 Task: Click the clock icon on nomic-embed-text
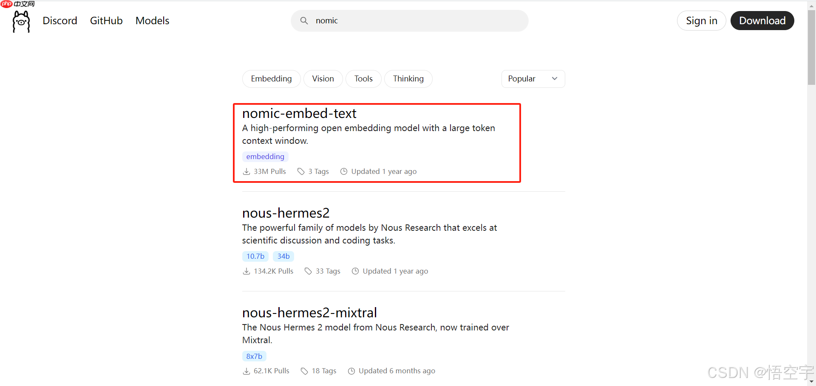(344, 171)
